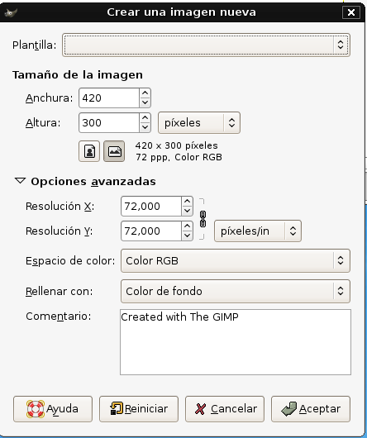Click the 'Tamaño de la imagen' heading
This screenshot has width=367, height=438.
click(x=78, y=75)
